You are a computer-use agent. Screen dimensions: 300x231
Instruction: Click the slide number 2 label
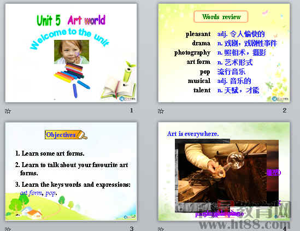point(285,110)
